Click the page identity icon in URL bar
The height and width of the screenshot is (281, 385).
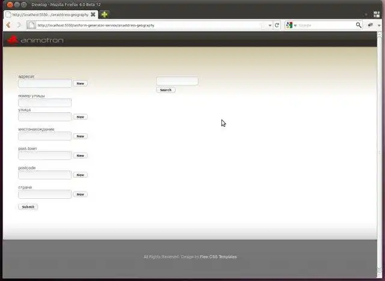[31, 25]
